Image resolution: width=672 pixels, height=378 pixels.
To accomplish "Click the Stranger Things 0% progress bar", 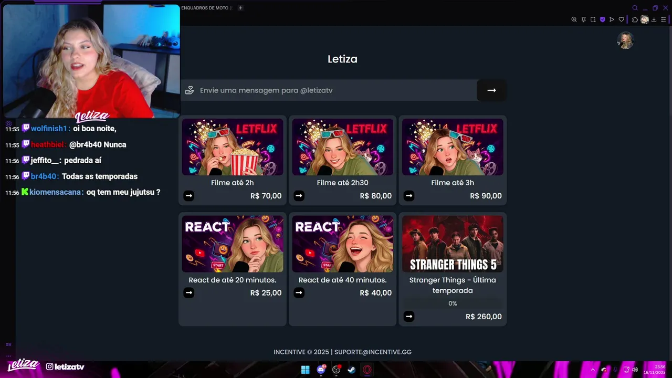I will [x=453, y=303].
